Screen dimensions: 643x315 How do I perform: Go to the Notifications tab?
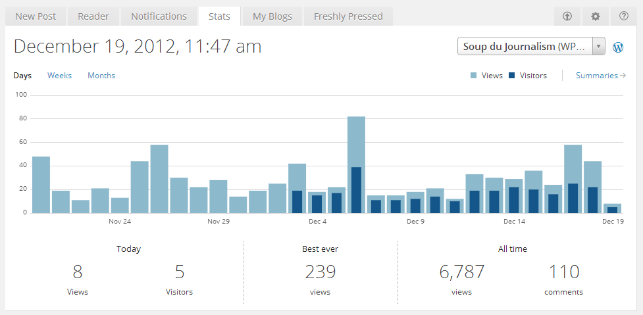click(159, 16)
